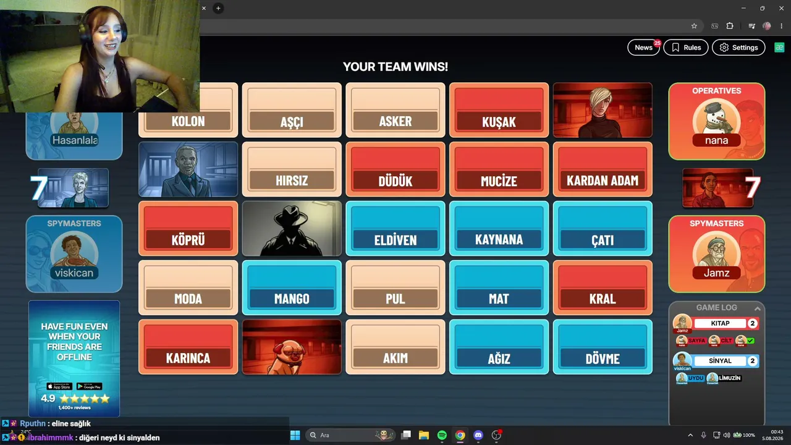Open the volume icon in the system tray

point(727,435)
